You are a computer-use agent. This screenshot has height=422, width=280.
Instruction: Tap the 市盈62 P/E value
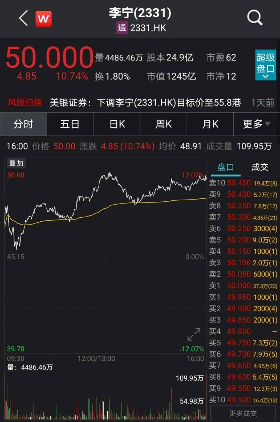(x=221, y=58)
